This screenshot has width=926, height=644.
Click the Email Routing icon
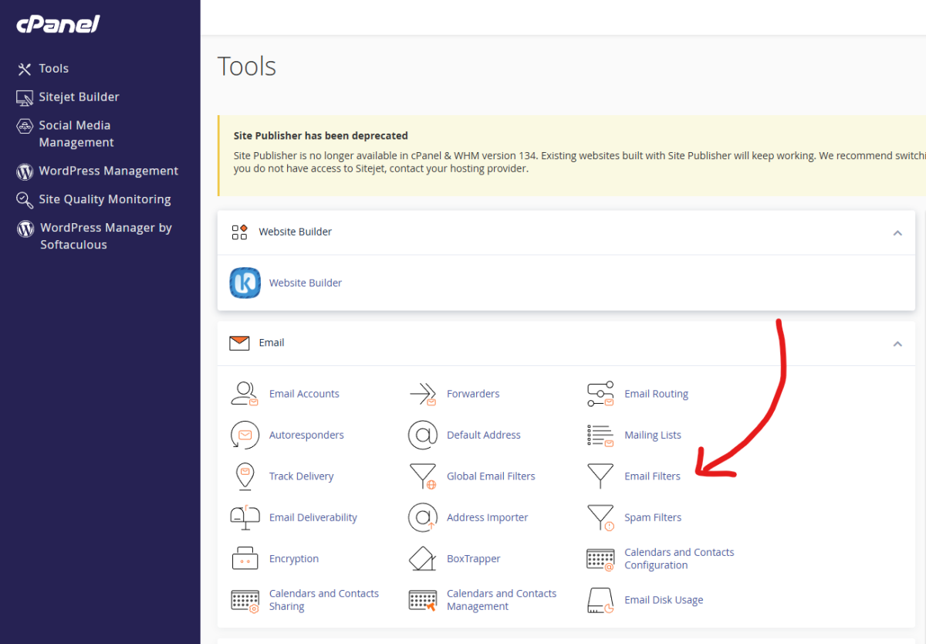(600, 394)
